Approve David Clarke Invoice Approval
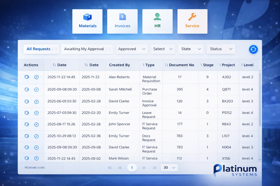 [37, 102]
